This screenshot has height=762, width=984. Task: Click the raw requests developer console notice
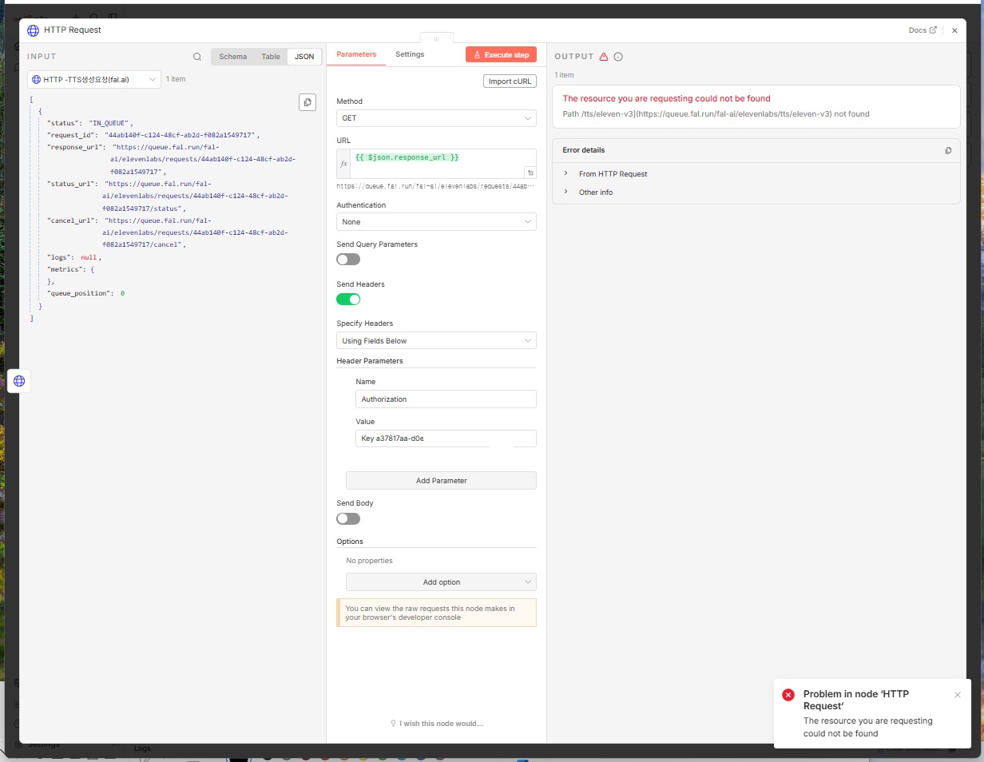click(x=436, y=613)
